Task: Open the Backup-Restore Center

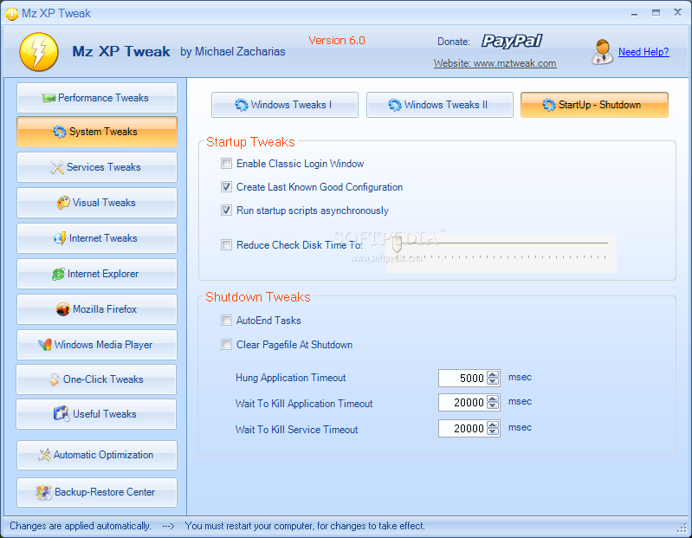Action: (x=97, y=492)
